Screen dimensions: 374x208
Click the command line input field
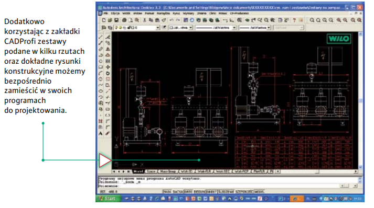[x=218, y=186]
